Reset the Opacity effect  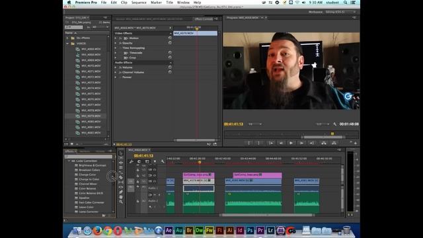(170, 43)
